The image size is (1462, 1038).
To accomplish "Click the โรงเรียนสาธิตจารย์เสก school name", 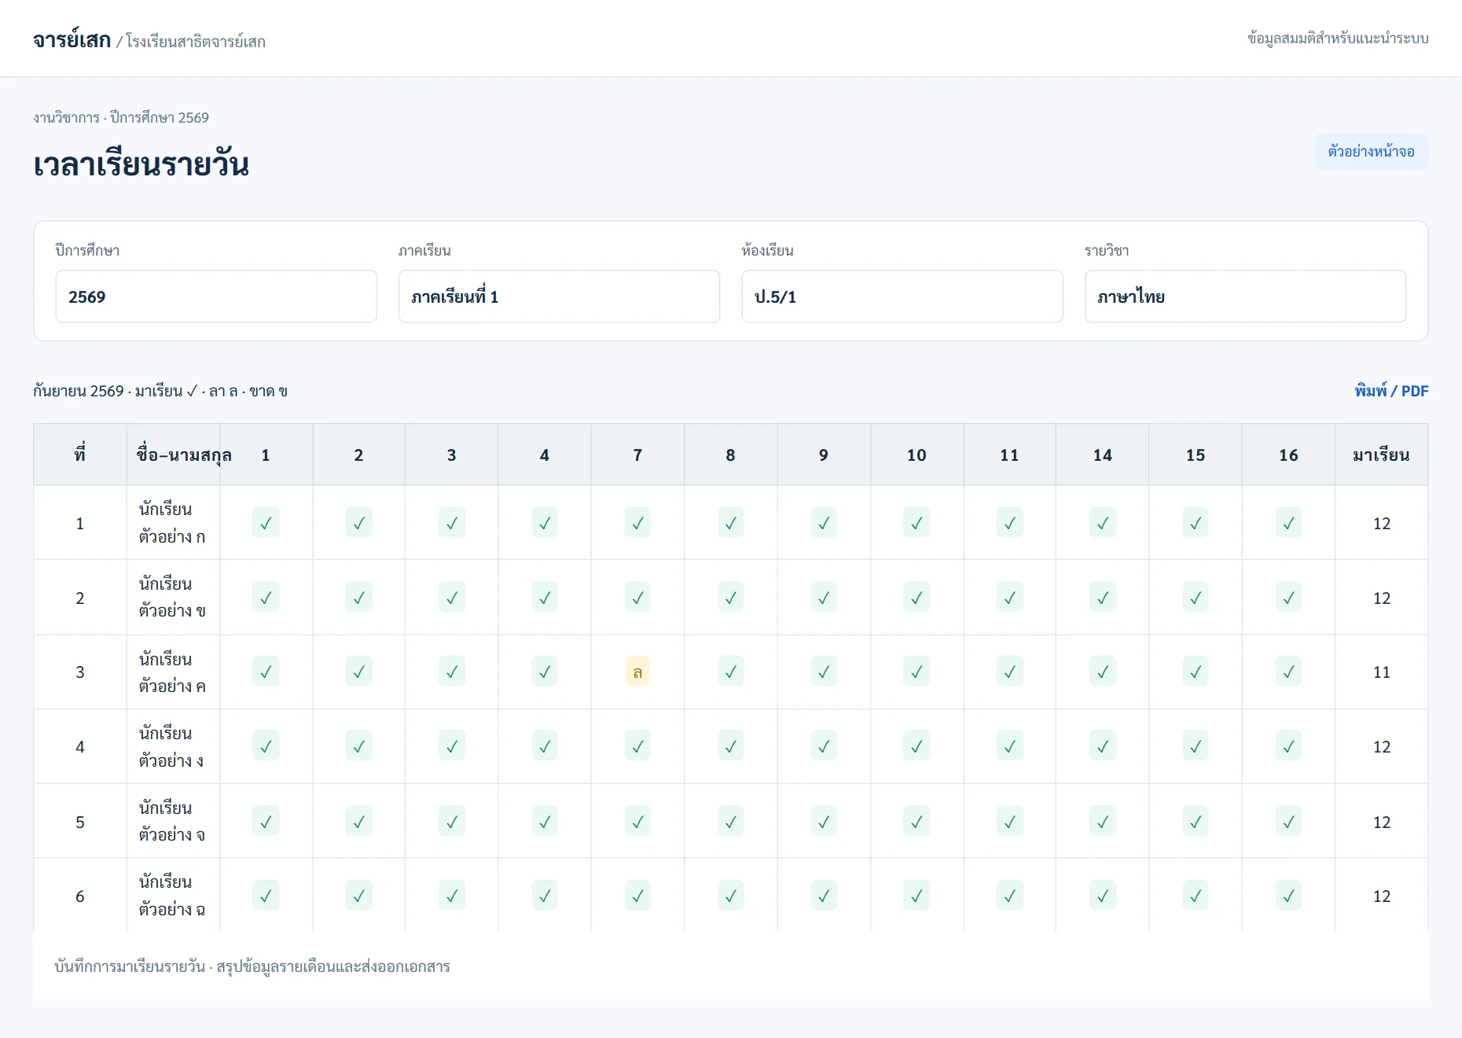I will point(196,42).
